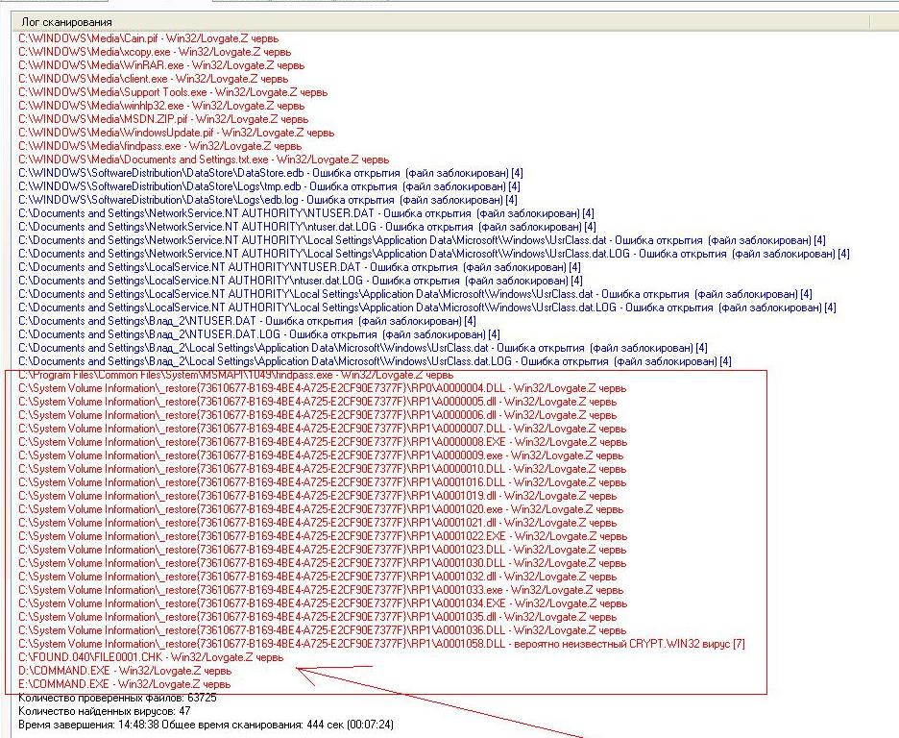Select LocalService ntuser.dat.LOG error row
Viewport: 899px width, 738px height.
pyautogui.click(x=301, y=281)
